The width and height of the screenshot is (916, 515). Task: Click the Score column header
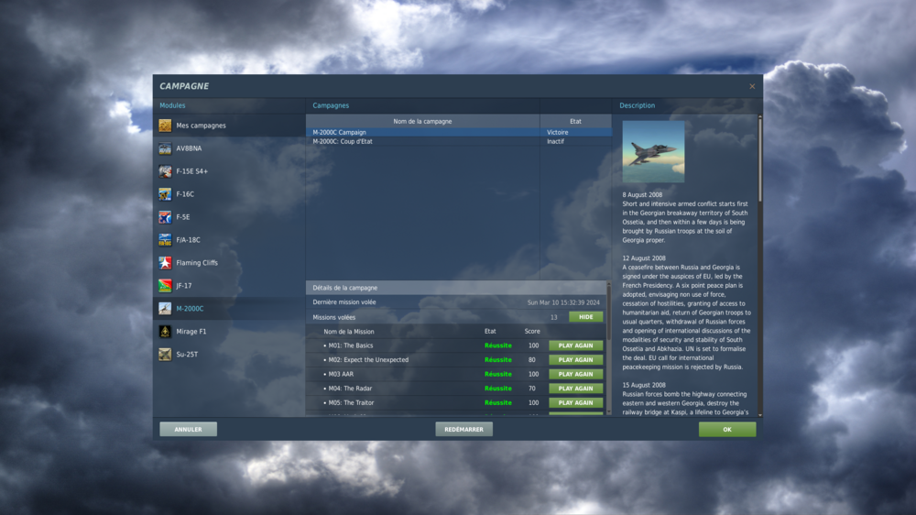532,332
